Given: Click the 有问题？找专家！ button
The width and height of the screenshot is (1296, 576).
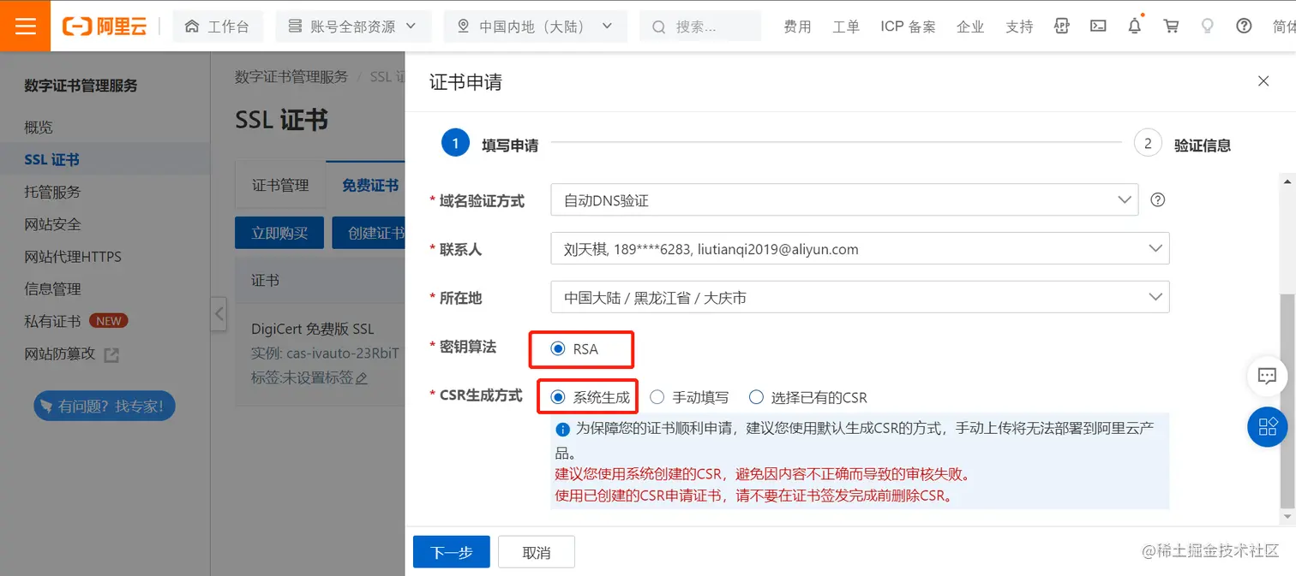Looking at the screenshot, I should [104, 406].
